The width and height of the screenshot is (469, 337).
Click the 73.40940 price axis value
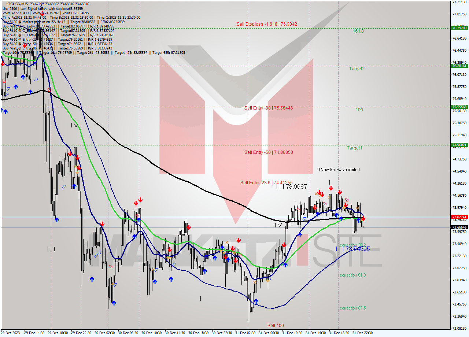[459, 244]
